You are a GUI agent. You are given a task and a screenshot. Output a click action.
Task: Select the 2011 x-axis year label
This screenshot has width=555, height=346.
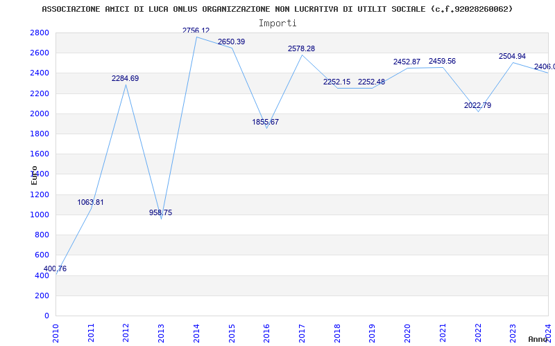pos(91,334)
